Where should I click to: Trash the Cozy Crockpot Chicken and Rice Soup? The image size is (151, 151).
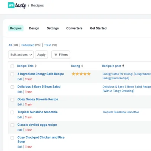29,147
